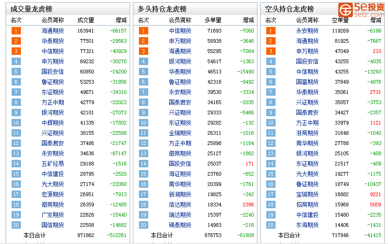The image size is (388, 244).
Task: Select change value -13293 for 中信期货
Action: click(373, 72)
